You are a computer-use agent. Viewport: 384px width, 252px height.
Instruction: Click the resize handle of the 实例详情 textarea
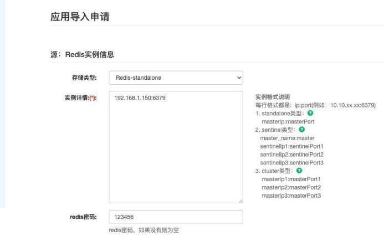(x=240, y=200)
